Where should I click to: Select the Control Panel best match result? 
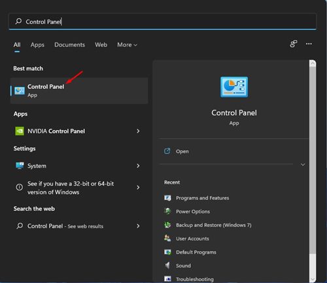79,91
